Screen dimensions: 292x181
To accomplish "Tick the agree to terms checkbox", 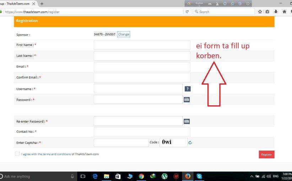I will [17, 154].
